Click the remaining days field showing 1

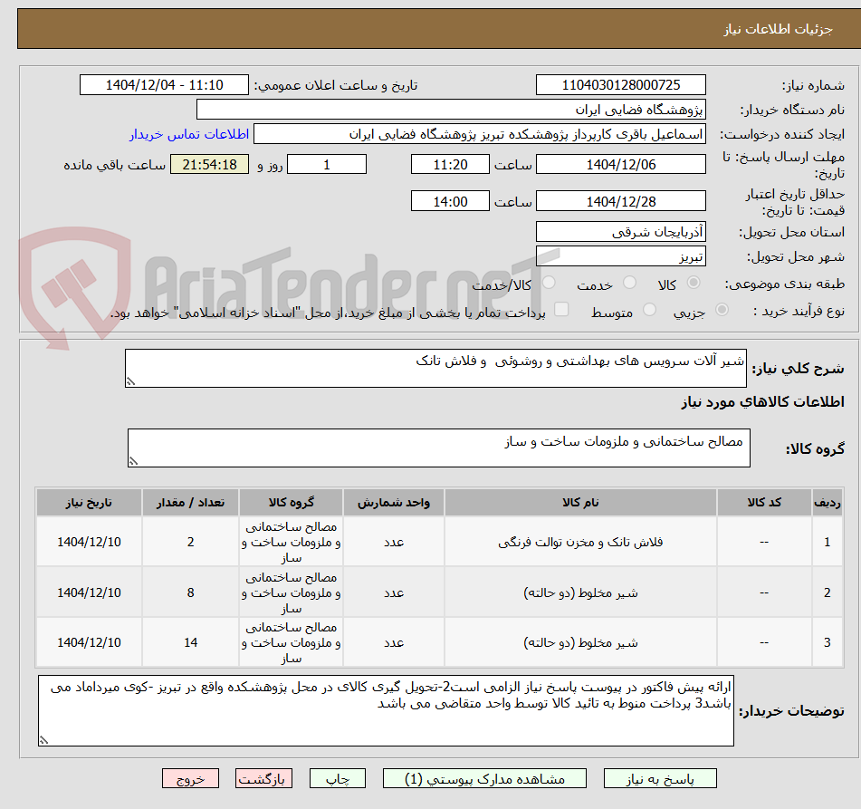pos(327,164)
